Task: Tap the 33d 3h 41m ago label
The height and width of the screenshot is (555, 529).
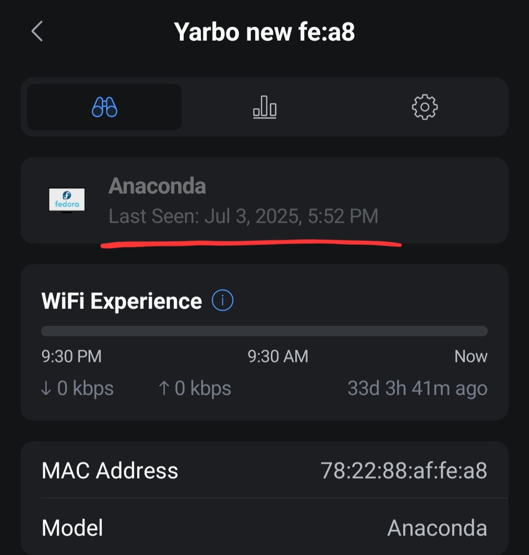Action: pyautogui.click(x=418, y=388)
